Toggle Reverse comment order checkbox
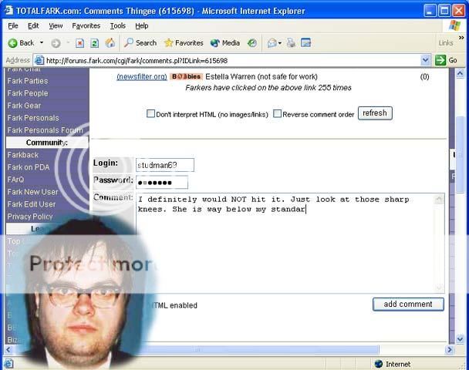This screenshot has width=469, height=370. coord(278,114)
